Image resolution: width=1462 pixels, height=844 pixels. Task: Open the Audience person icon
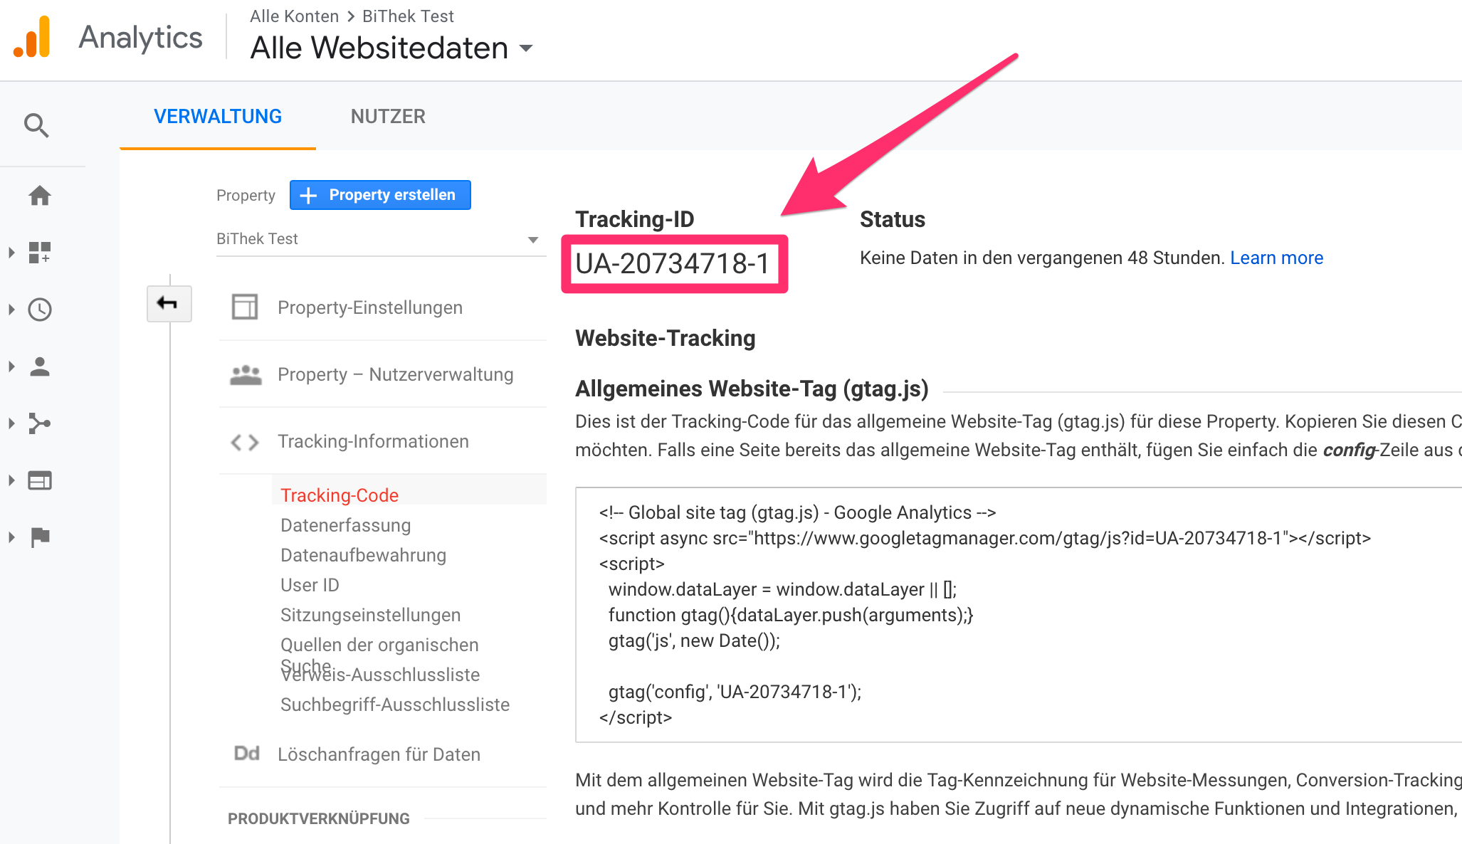(40, 366)
